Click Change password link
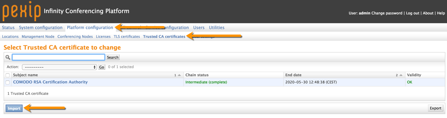This screenshot has height=118, width=447. tap(387, 13)
